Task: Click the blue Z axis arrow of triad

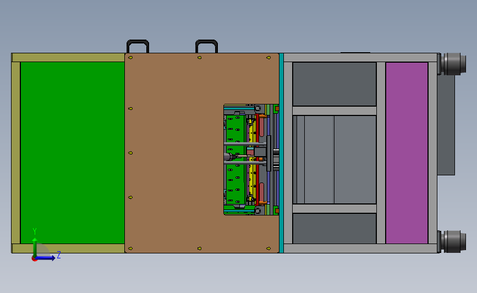Action: click(x=46, y=258)
